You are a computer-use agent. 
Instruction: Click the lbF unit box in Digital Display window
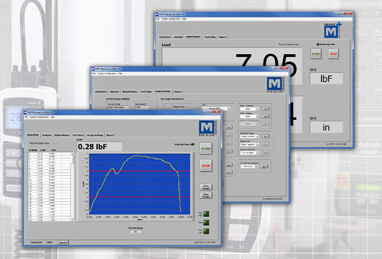click(x=326, y=79)
